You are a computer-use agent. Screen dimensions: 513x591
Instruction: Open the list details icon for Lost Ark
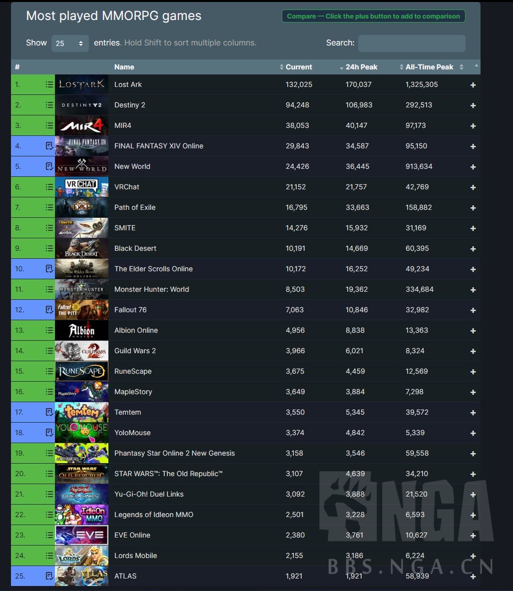click(49, 84)
